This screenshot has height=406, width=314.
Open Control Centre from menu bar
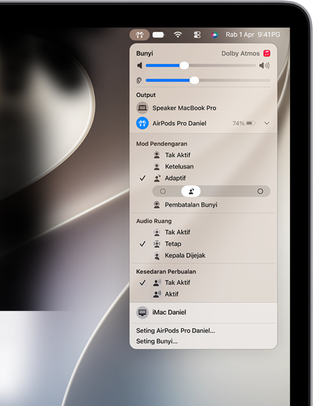tap(197, 34)
